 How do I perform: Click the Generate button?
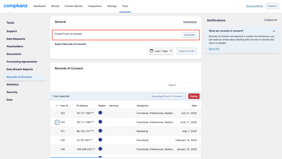[x=189, y=35]
